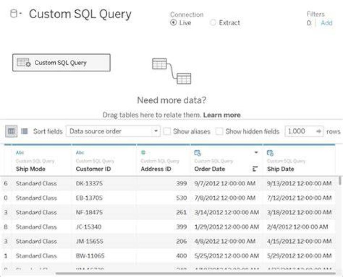Click cell BW-11065

(x=90, y=256)
